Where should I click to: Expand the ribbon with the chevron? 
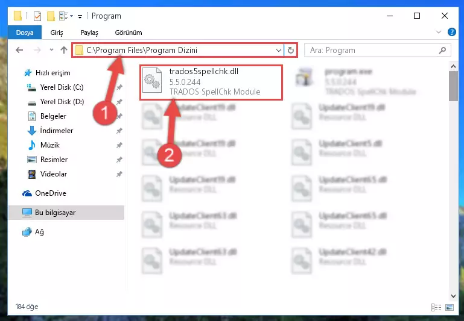(439, 32)
